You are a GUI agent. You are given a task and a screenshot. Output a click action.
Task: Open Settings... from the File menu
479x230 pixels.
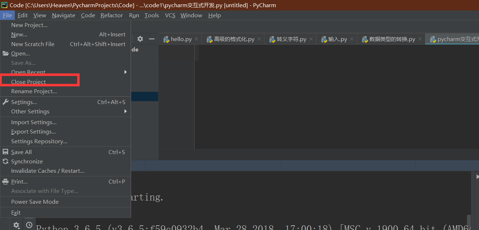tap(65, 102)
